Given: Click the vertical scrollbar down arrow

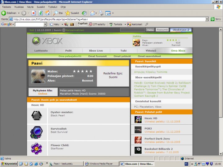Looking at the screenshot, I should point(221,154).
